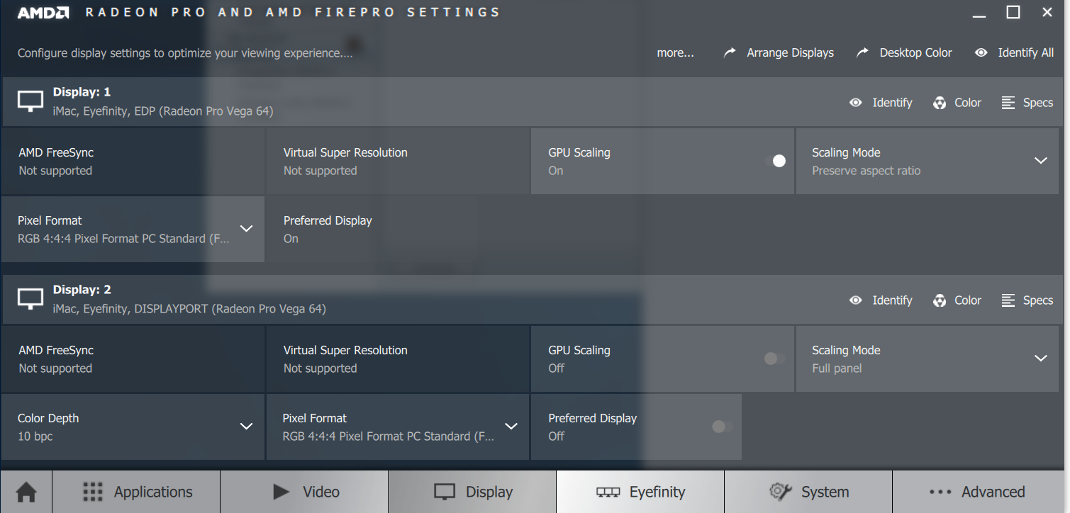This screenshot has height=513, width=1070.
Task: Click Virtual Super Resolution tile for Display 1
Action: (398, 161)
